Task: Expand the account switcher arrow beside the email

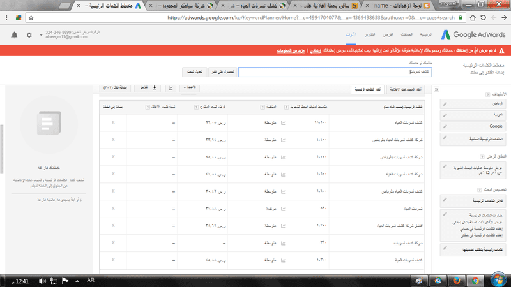Action: (41, 35)
